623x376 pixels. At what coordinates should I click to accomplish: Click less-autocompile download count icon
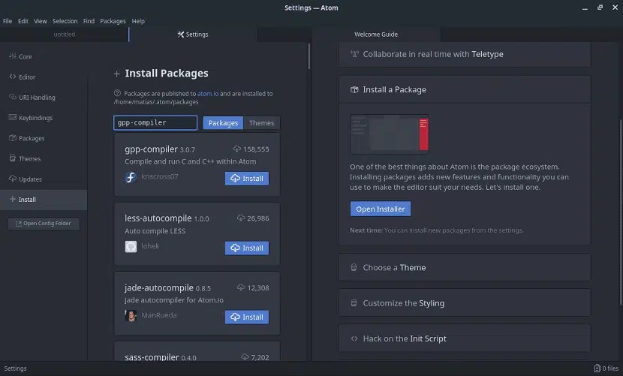tap(241, 218)
